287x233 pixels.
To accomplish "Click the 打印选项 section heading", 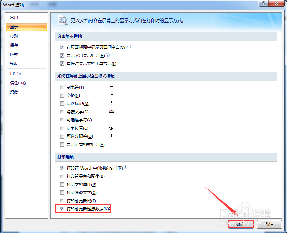I will pos(66,157).
